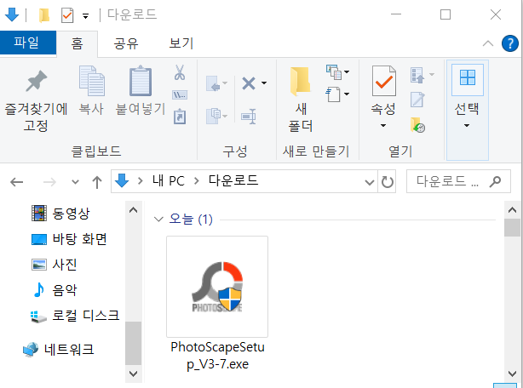Viewport: 523px width, 388px height.
Task: Open the Easy access dropdown arrow
Action: 347,94
